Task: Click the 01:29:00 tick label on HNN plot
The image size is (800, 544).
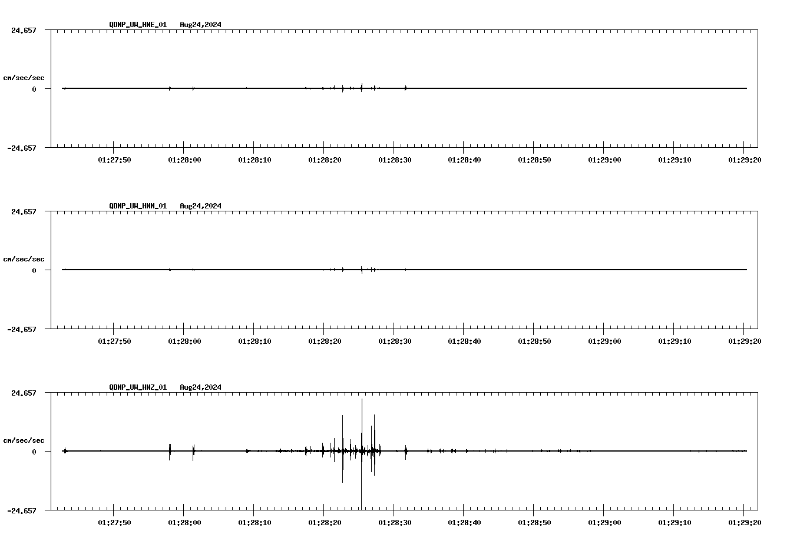Action: coord(604,341)
